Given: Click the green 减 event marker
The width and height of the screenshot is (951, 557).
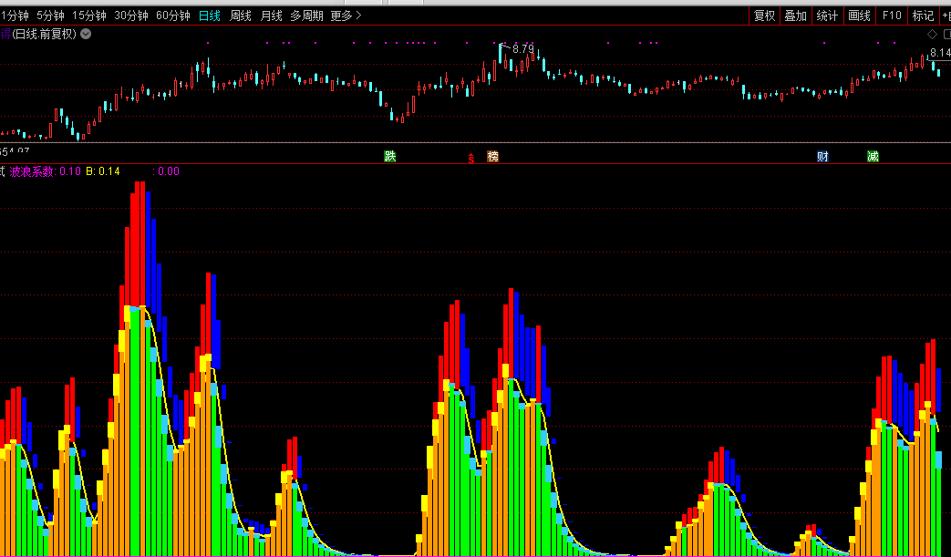Looking at the screenshot, I should [x=873, y=157].
